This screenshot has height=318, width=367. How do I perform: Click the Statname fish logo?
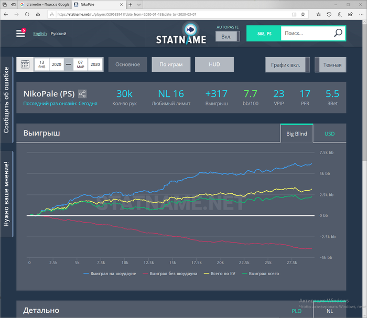tap(190, 29)
